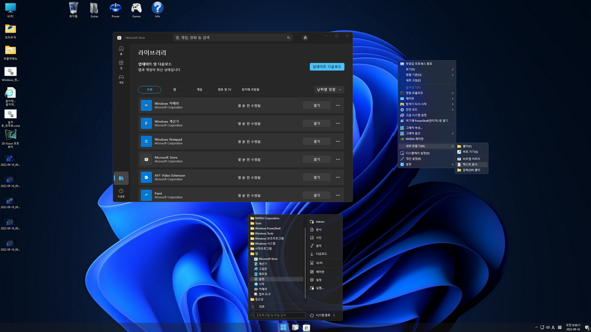591x332 pixels.
Task: Select 휴지통 recycle bin desktop icon
Action: 74,10
